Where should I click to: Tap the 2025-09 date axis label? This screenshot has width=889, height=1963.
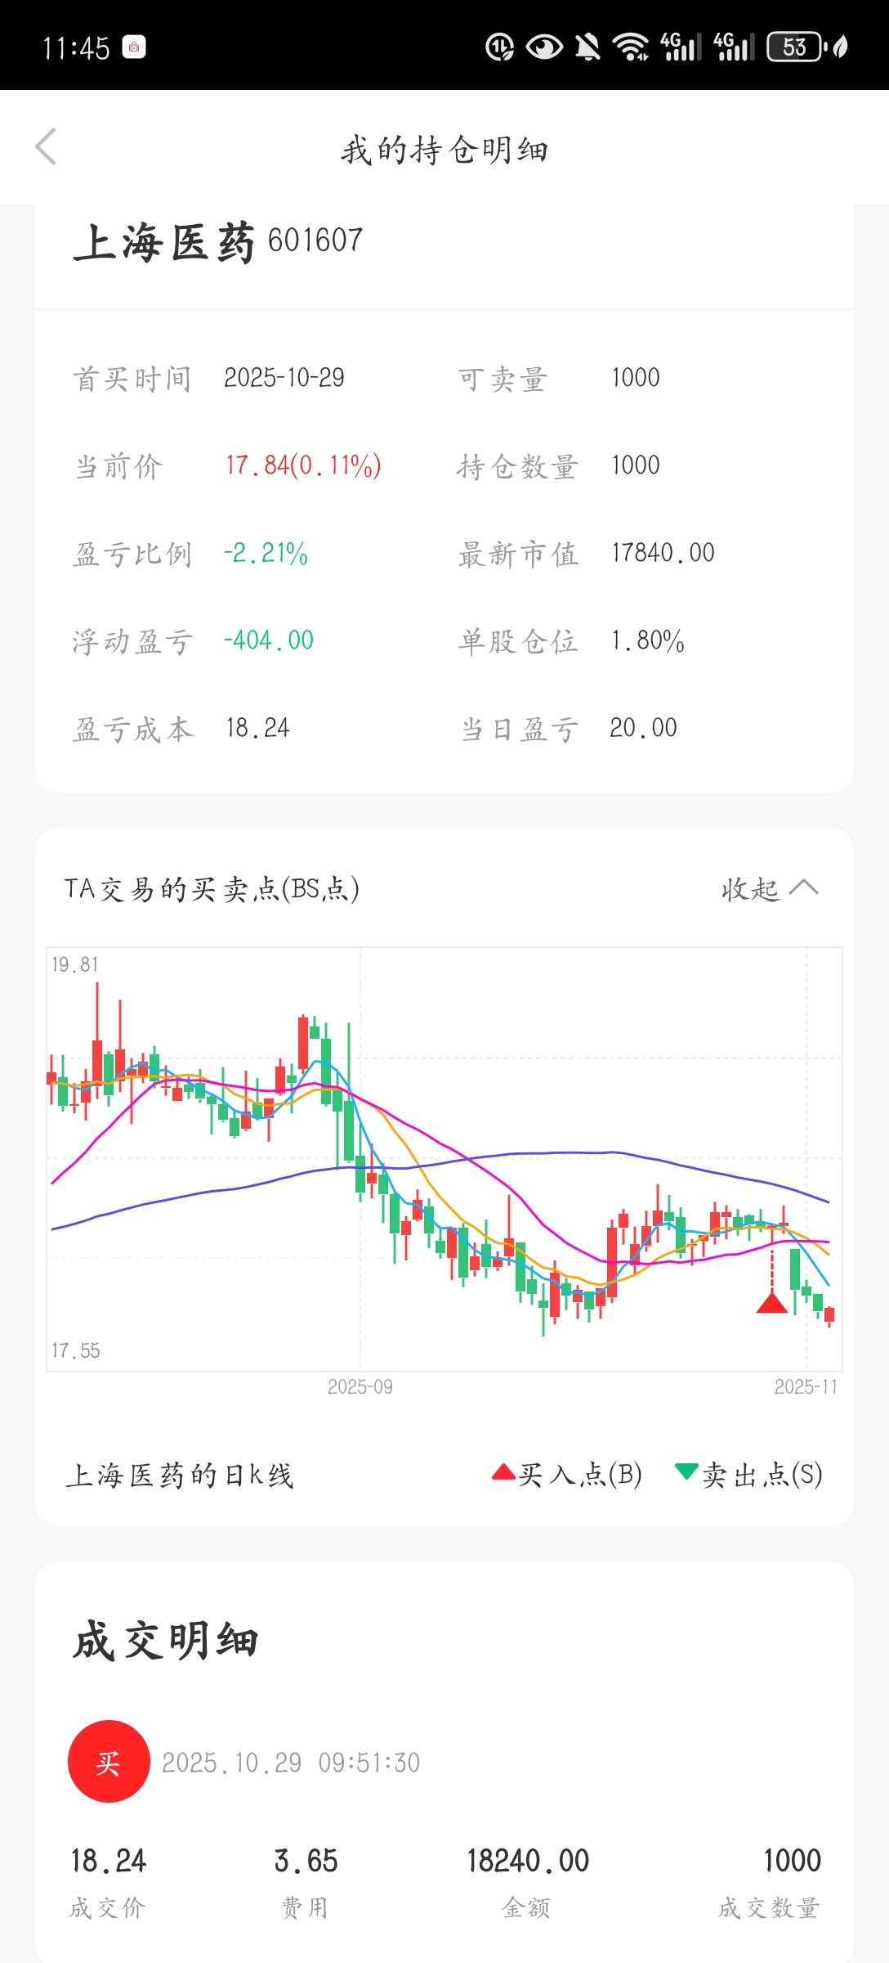(360, 1386)
